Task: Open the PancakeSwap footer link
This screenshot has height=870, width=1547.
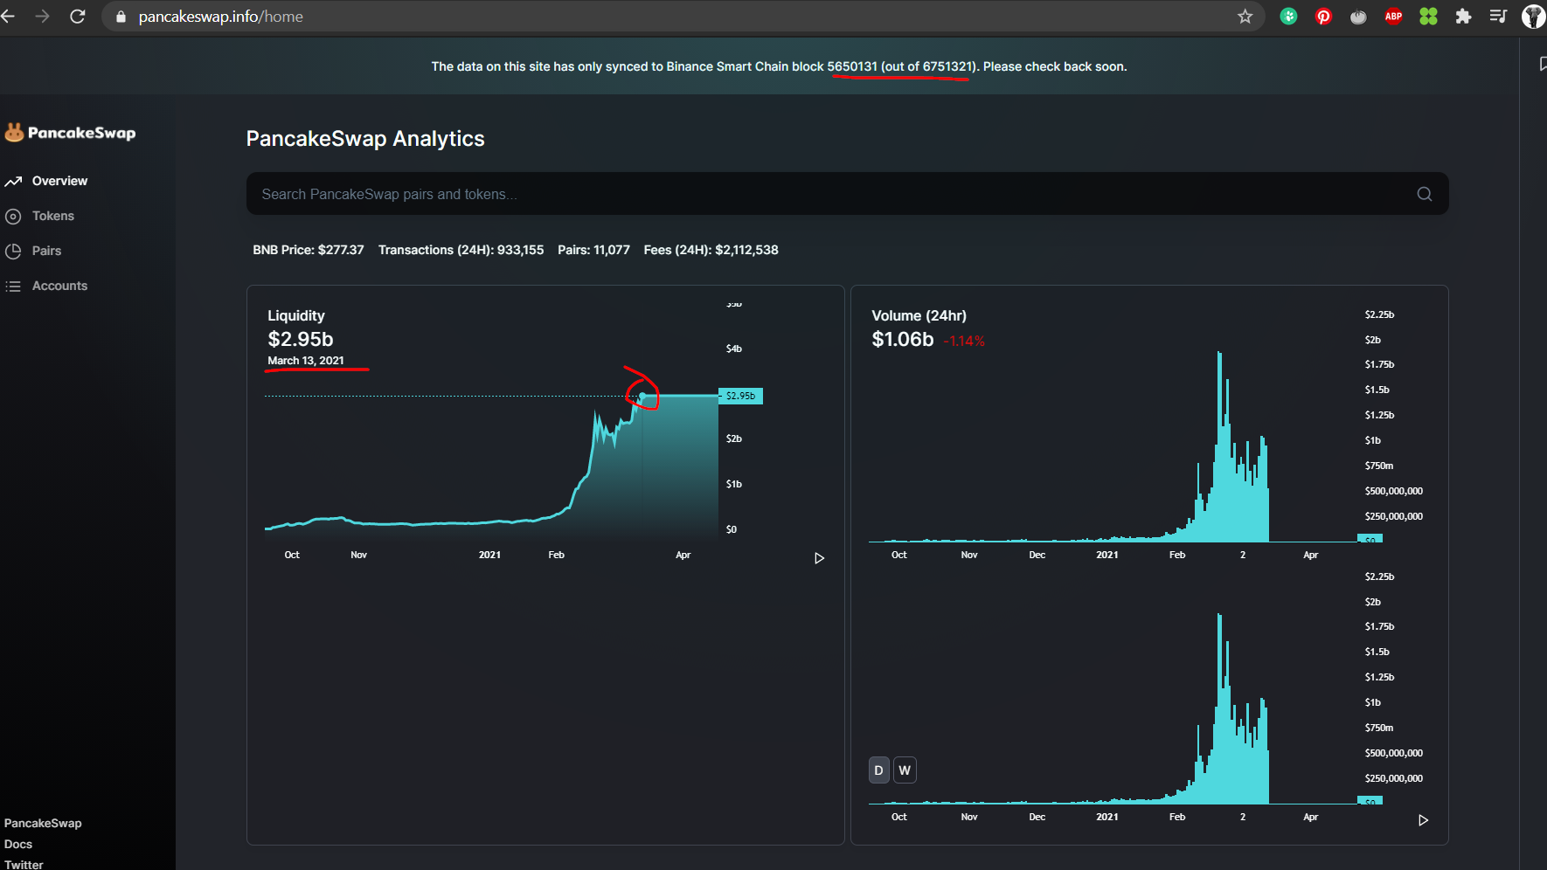Action: coord(43,823)
